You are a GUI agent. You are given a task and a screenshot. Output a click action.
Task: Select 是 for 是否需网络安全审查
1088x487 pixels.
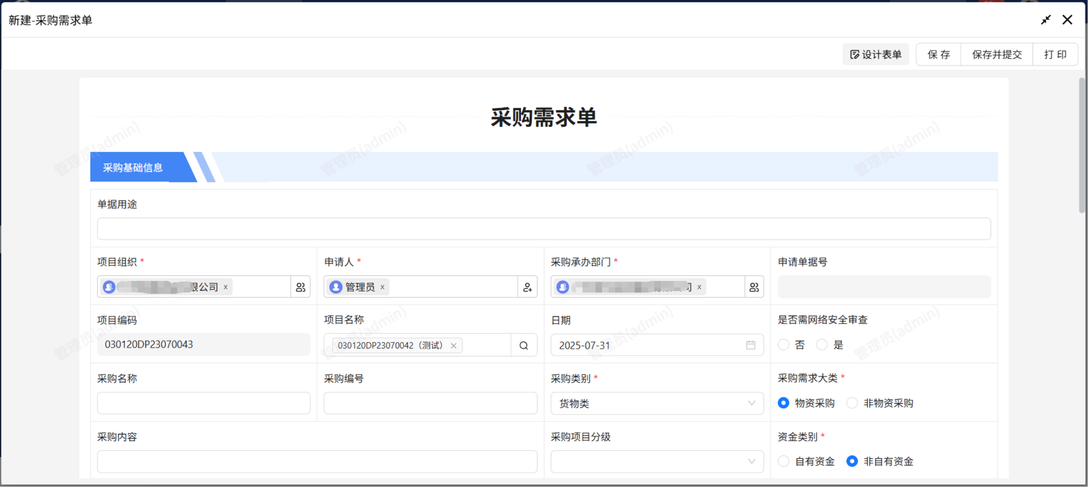(x=821, y=345)
